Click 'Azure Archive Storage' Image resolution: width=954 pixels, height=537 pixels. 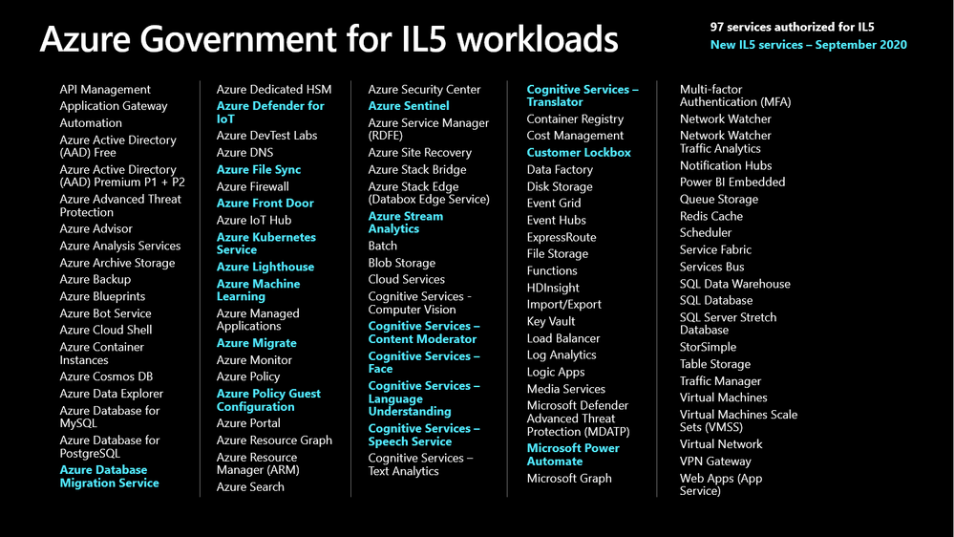point(117,263)
